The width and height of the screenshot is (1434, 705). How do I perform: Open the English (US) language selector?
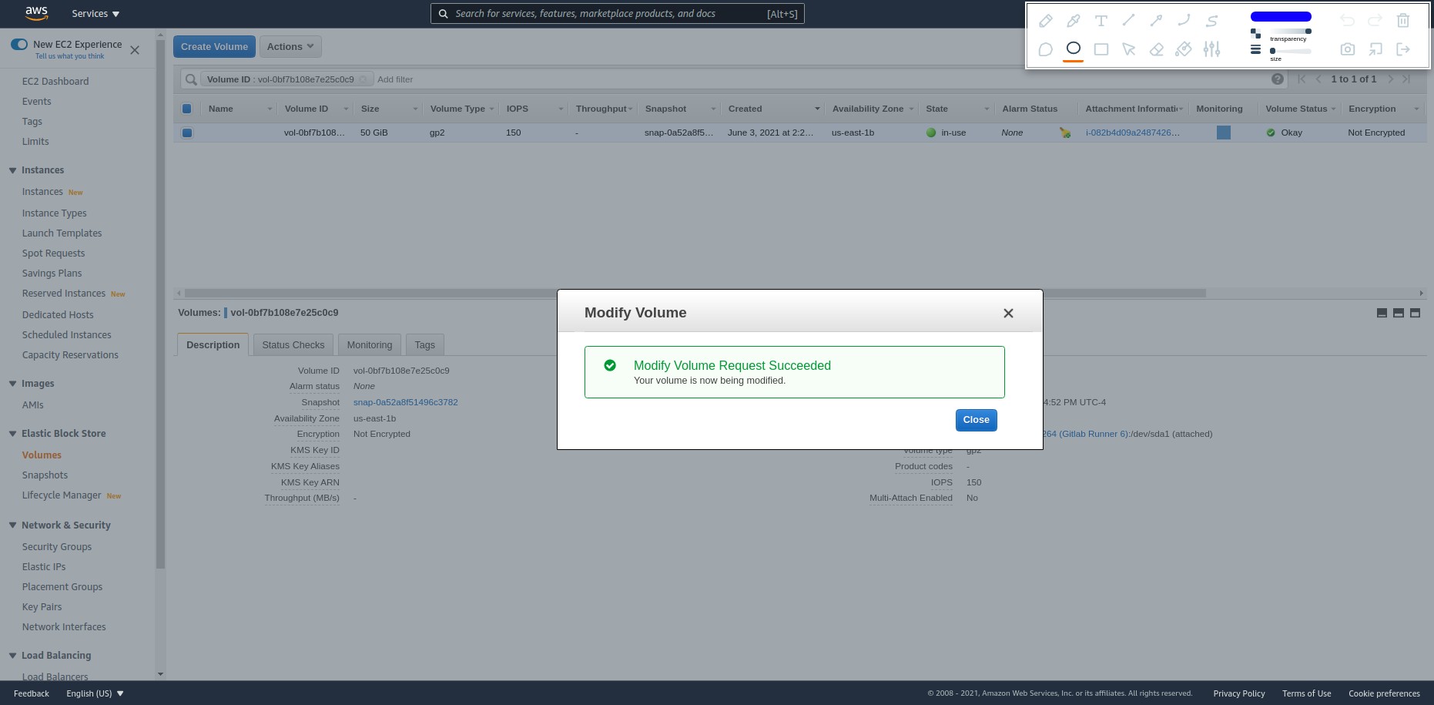click(x=95, y=693)
